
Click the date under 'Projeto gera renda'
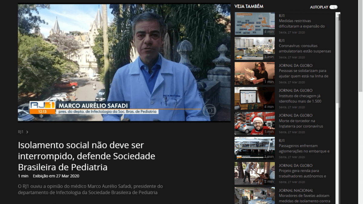pos(292,182)
